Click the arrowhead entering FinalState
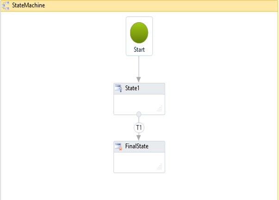279x200 pixels. point(138,137)
